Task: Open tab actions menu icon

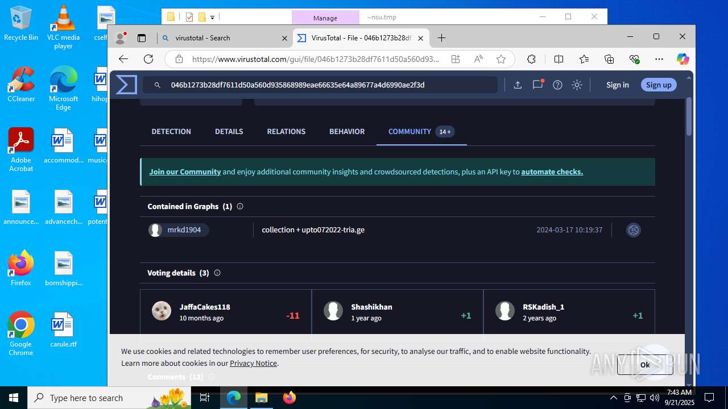Action: (x=142, y=38)
